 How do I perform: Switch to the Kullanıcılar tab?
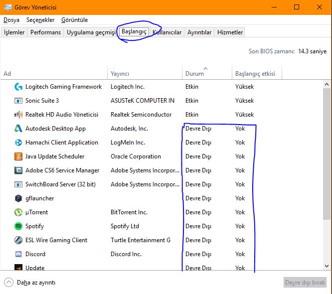(167, 32)
